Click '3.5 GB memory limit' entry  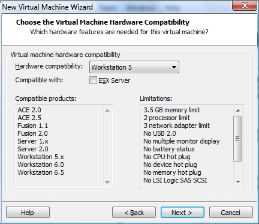click(x=171, y=110)
